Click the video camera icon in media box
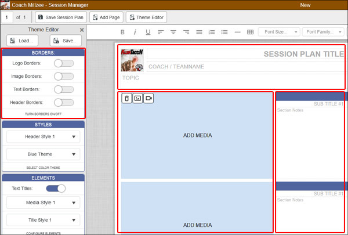This screenshot has width=348, height=235. point(148,99)
